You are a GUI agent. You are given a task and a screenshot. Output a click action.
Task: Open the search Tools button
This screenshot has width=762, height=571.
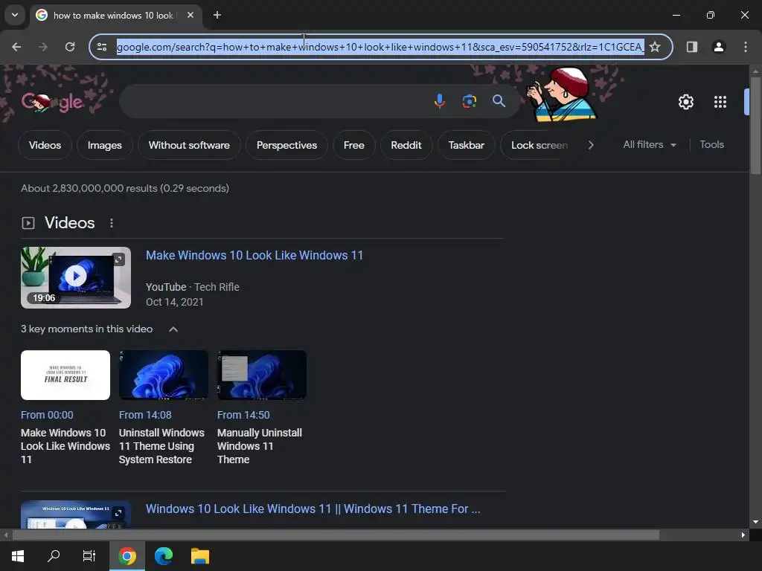point(711,145)
